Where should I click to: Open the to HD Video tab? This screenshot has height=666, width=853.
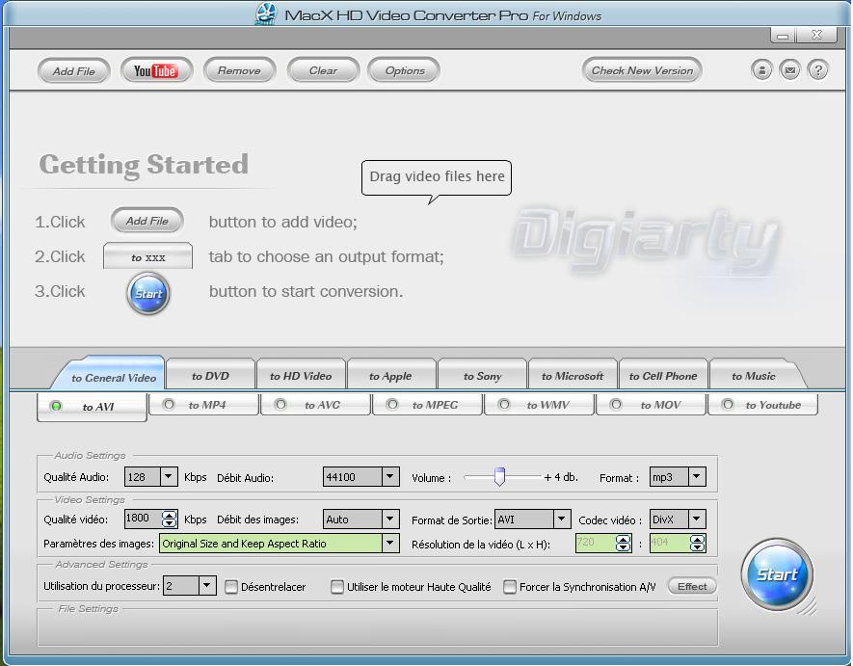(301, 376)
